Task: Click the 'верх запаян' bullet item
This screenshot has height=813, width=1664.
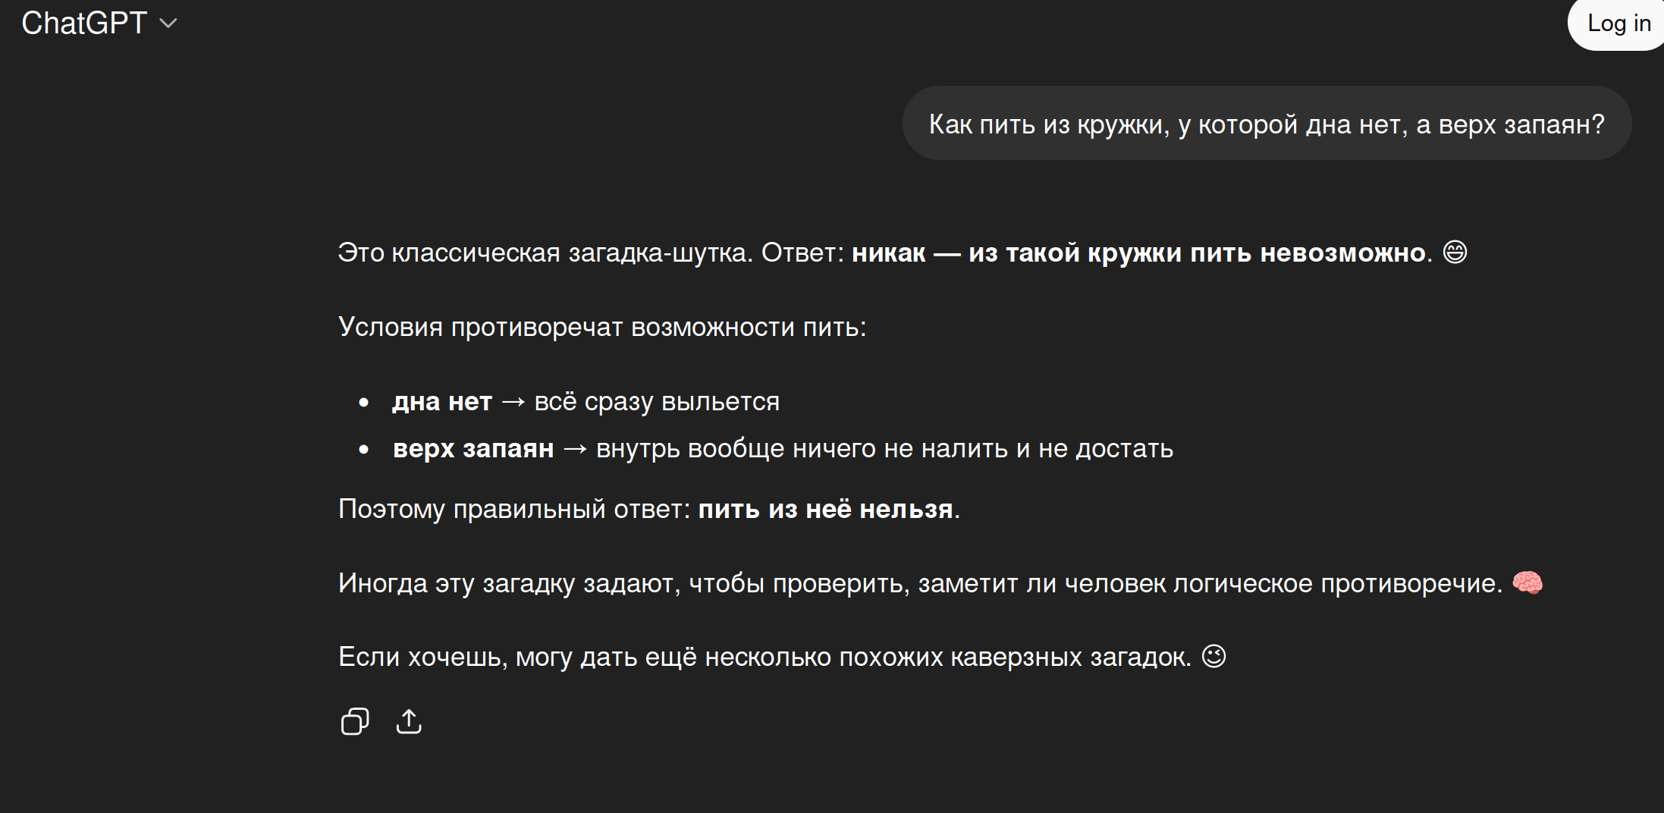Action: pos(473,448)
